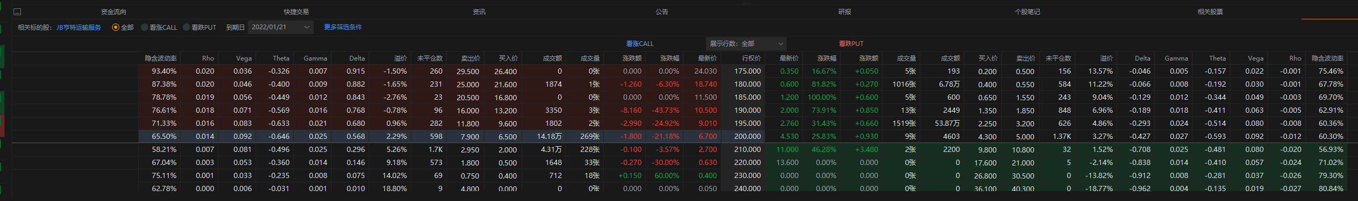The height and width of the screenshot is (201, 1358).
Task: Open the 个股笔记 tab
Action: [x=1028, y=11]
